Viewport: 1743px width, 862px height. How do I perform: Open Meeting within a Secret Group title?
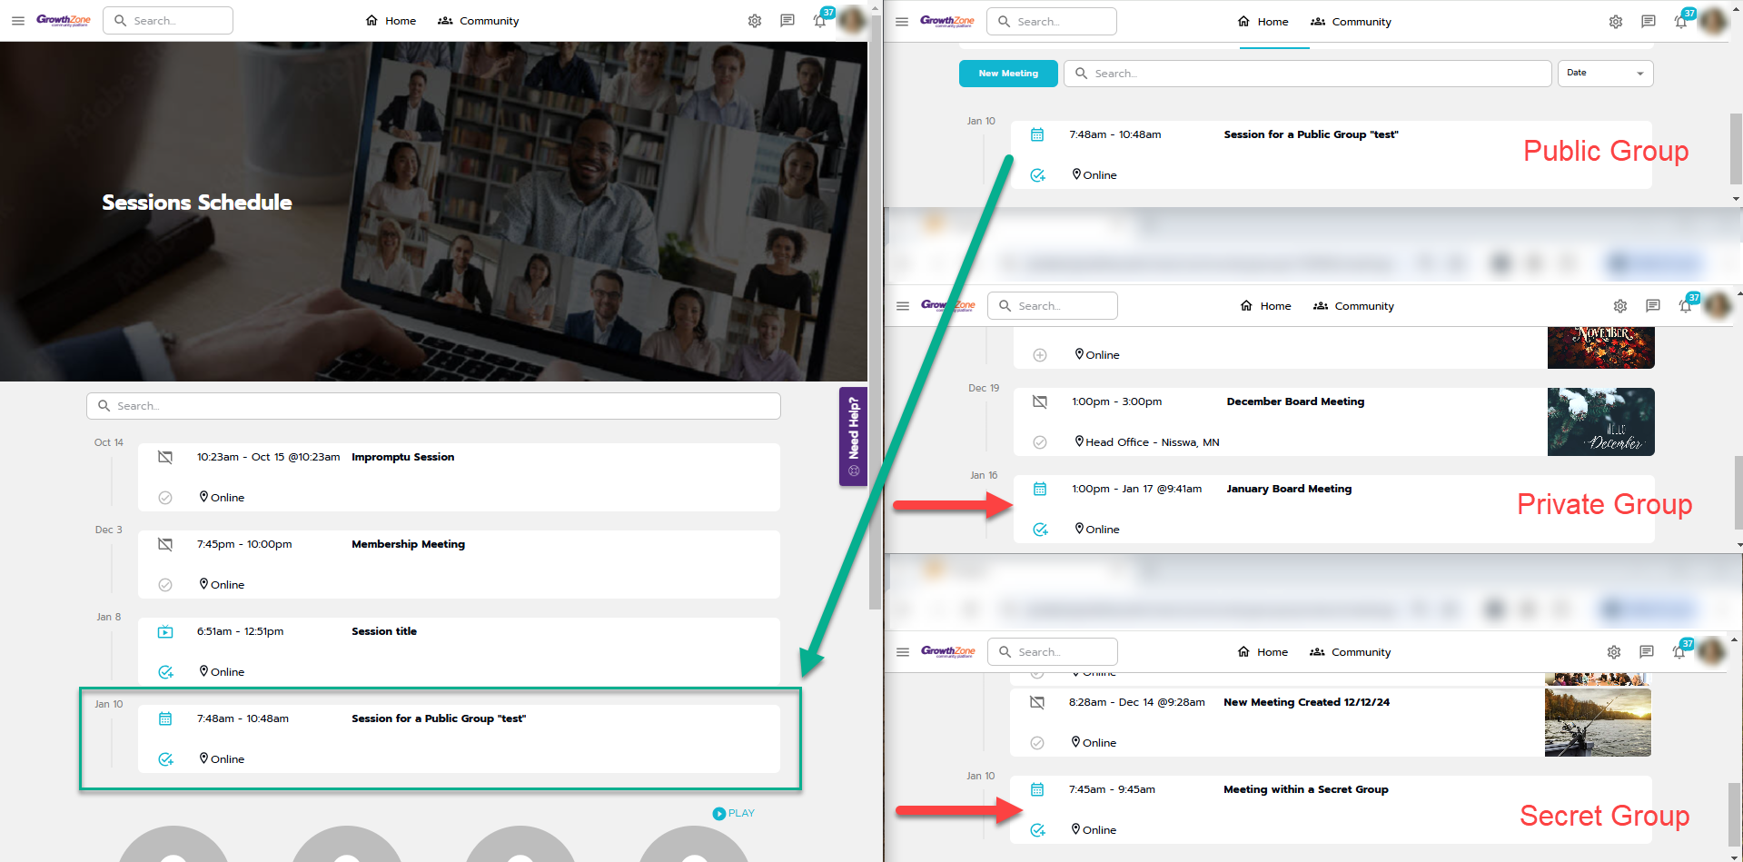click(1306, 789)
